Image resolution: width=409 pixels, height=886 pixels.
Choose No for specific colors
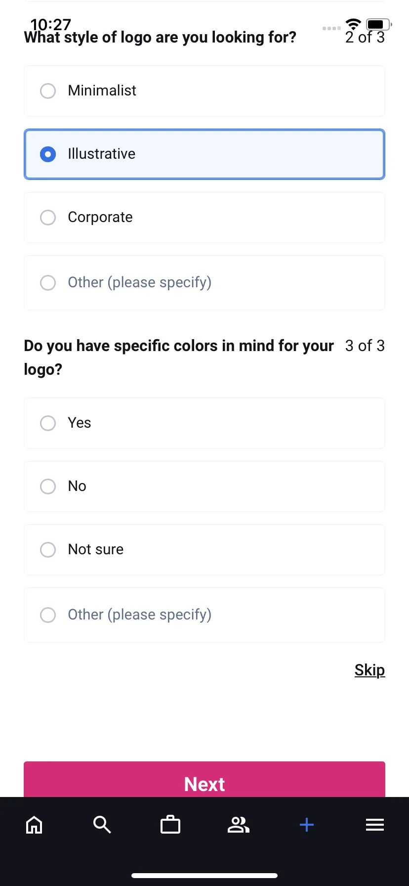(204, 487)
